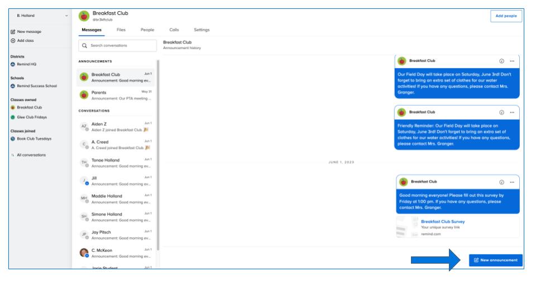
Task: Click the Search conversations field
Action: pos(118,46)
